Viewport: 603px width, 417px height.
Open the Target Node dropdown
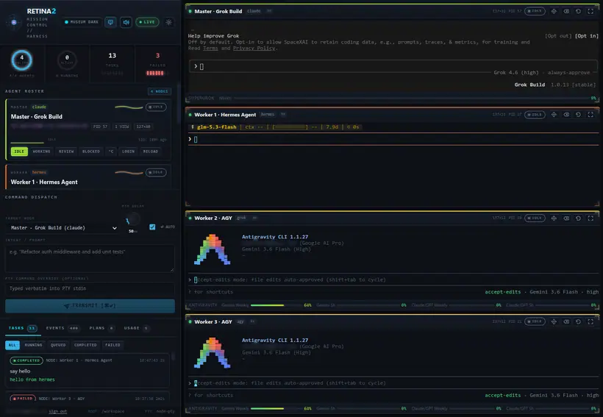(x=63, y=228)
